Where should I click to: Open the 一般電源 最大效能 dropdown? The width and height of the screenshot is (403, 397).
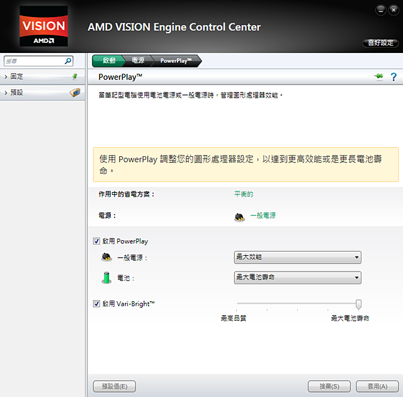(298, 257)
